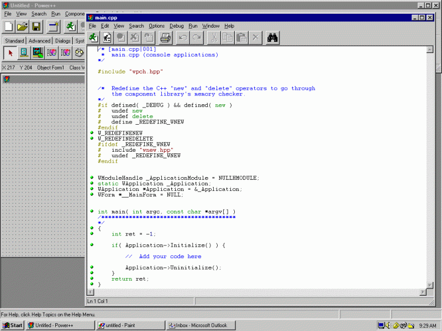Open the Options menu in the code window
The height and width of the screenshot is (331, 442).
point(156,25)
